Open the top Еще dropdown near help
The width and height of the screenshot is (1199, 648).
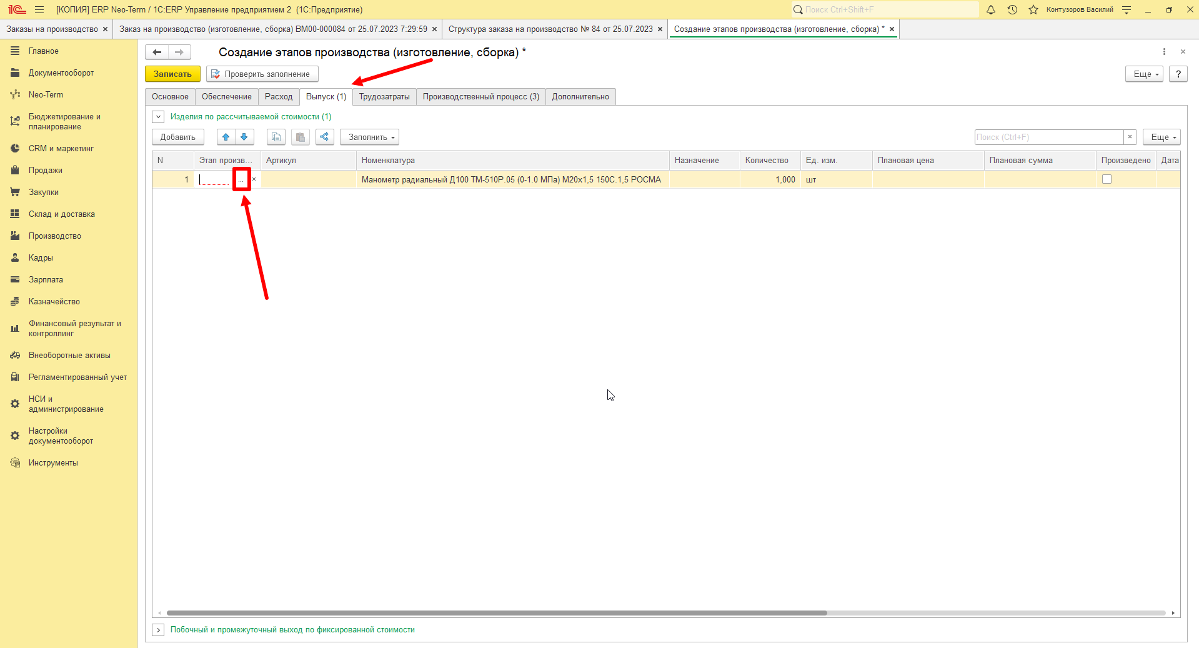tap(1144, 74)
